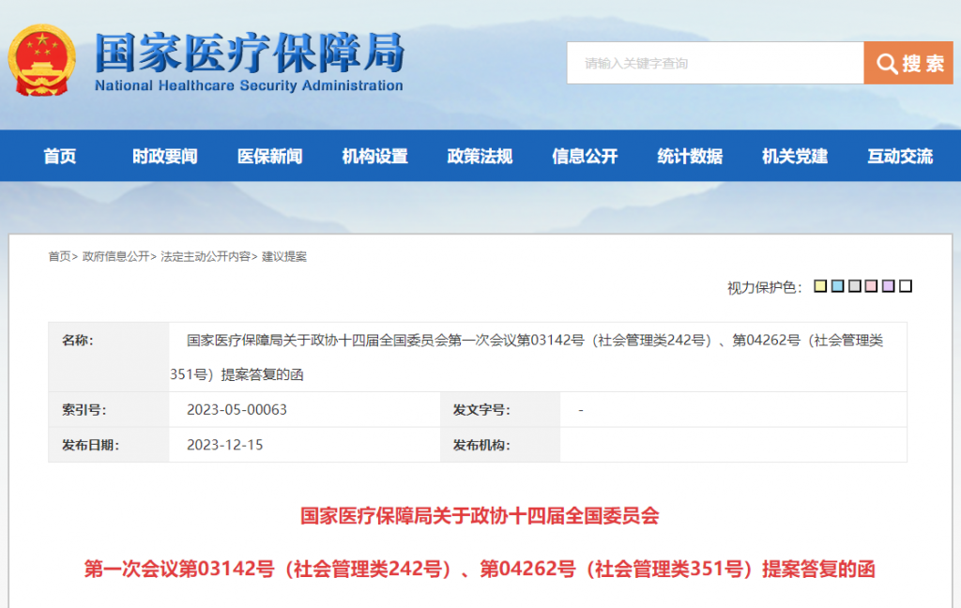This screenshot has height=608, width=961.
Task: Click the 索引号 label cell
Action: (109, 409)
